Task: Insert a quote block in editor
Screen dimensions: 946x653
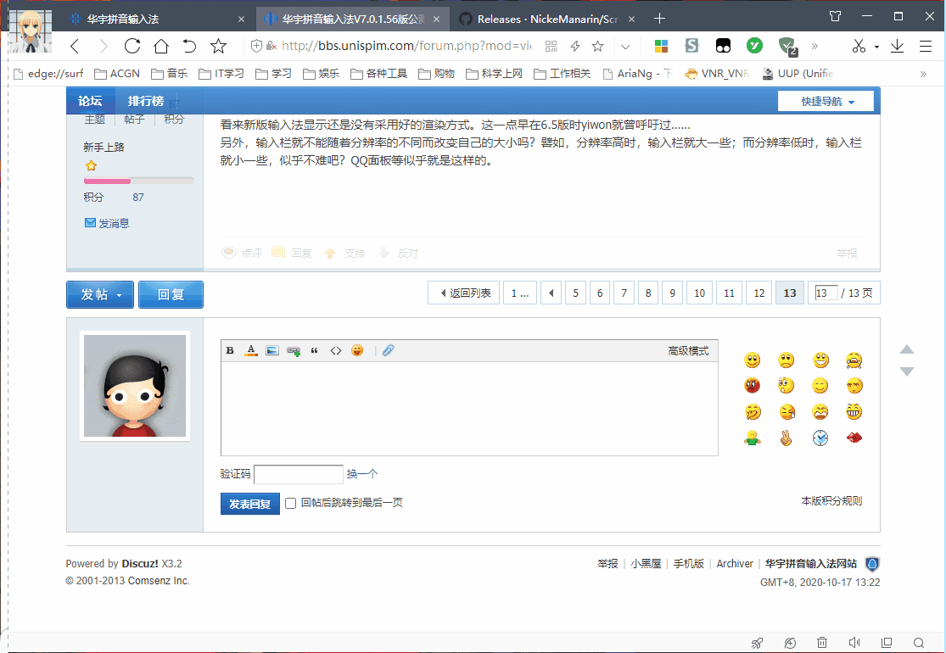Action: [315, 351]
